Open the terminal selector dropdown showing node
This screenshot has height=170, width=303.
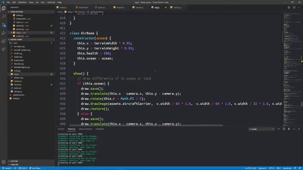click(x=261, y=129)
